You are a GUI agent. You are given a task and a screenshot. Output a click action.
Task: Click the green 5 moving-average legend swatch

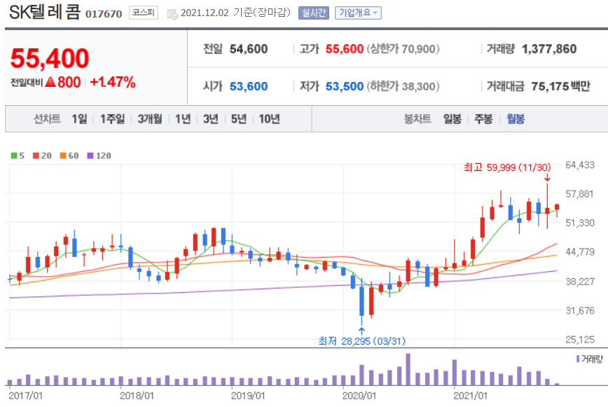coord(14,156)
